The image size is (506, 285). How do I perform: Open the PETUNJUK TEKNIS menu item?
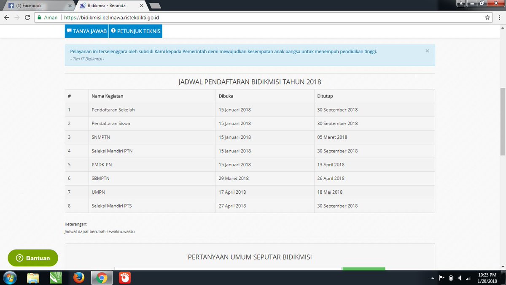(x=135, y=31)
